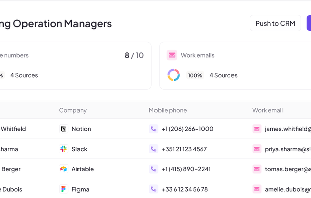The height and width of the screenshot is (198, 311).
Task: Click phone number +1 (206) 266-1000
Action: coord(187,129)
